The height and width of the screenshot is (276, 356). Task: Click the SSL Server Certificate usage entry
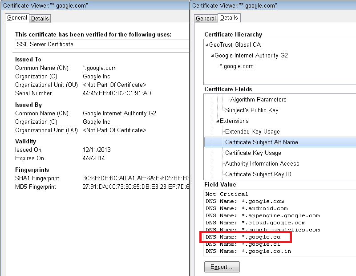102,45
